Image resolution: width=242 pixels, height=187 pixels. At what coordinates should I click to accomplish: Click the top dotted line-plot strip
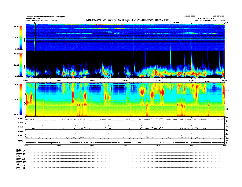(125, 119)
